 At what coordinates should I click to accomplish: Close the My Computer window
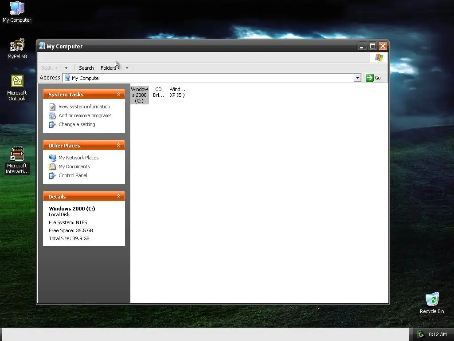[383, 46]
